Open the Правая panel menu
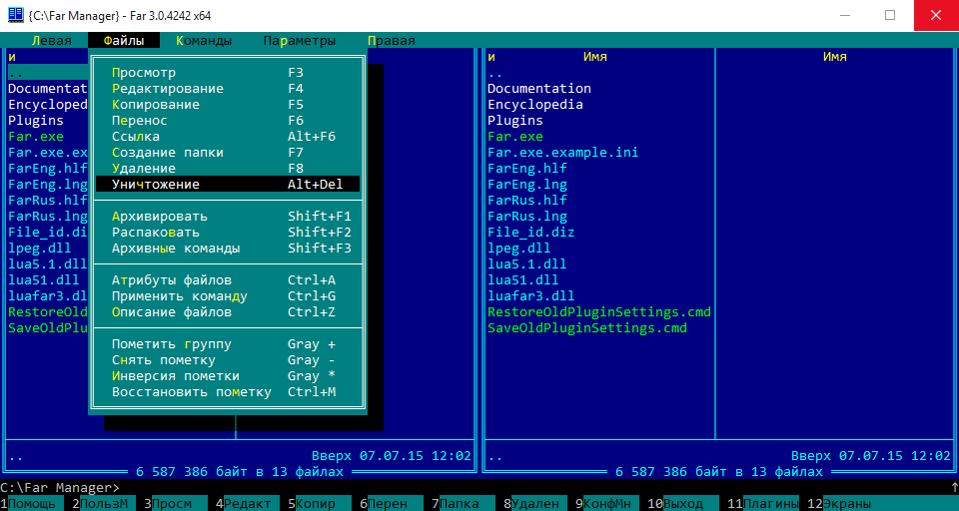Screen dimensions: 959x511 coord(392,41)
